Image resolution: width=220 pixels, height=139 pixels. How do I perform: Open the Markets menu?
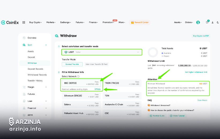coord(51,22)
